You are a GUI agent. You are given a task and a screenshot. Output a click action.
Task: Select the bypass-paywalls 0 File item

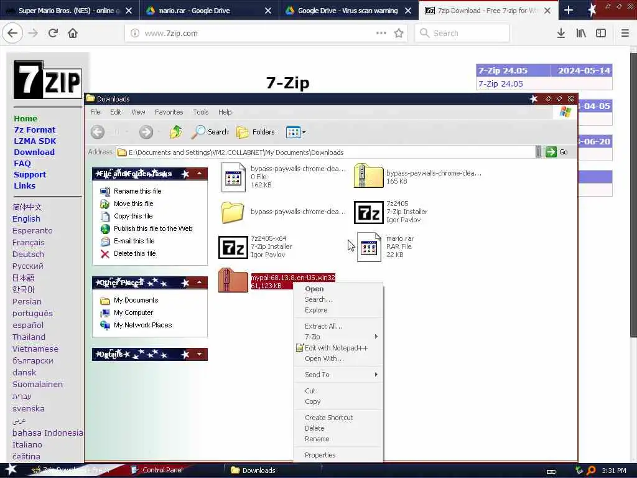(233, 177)
